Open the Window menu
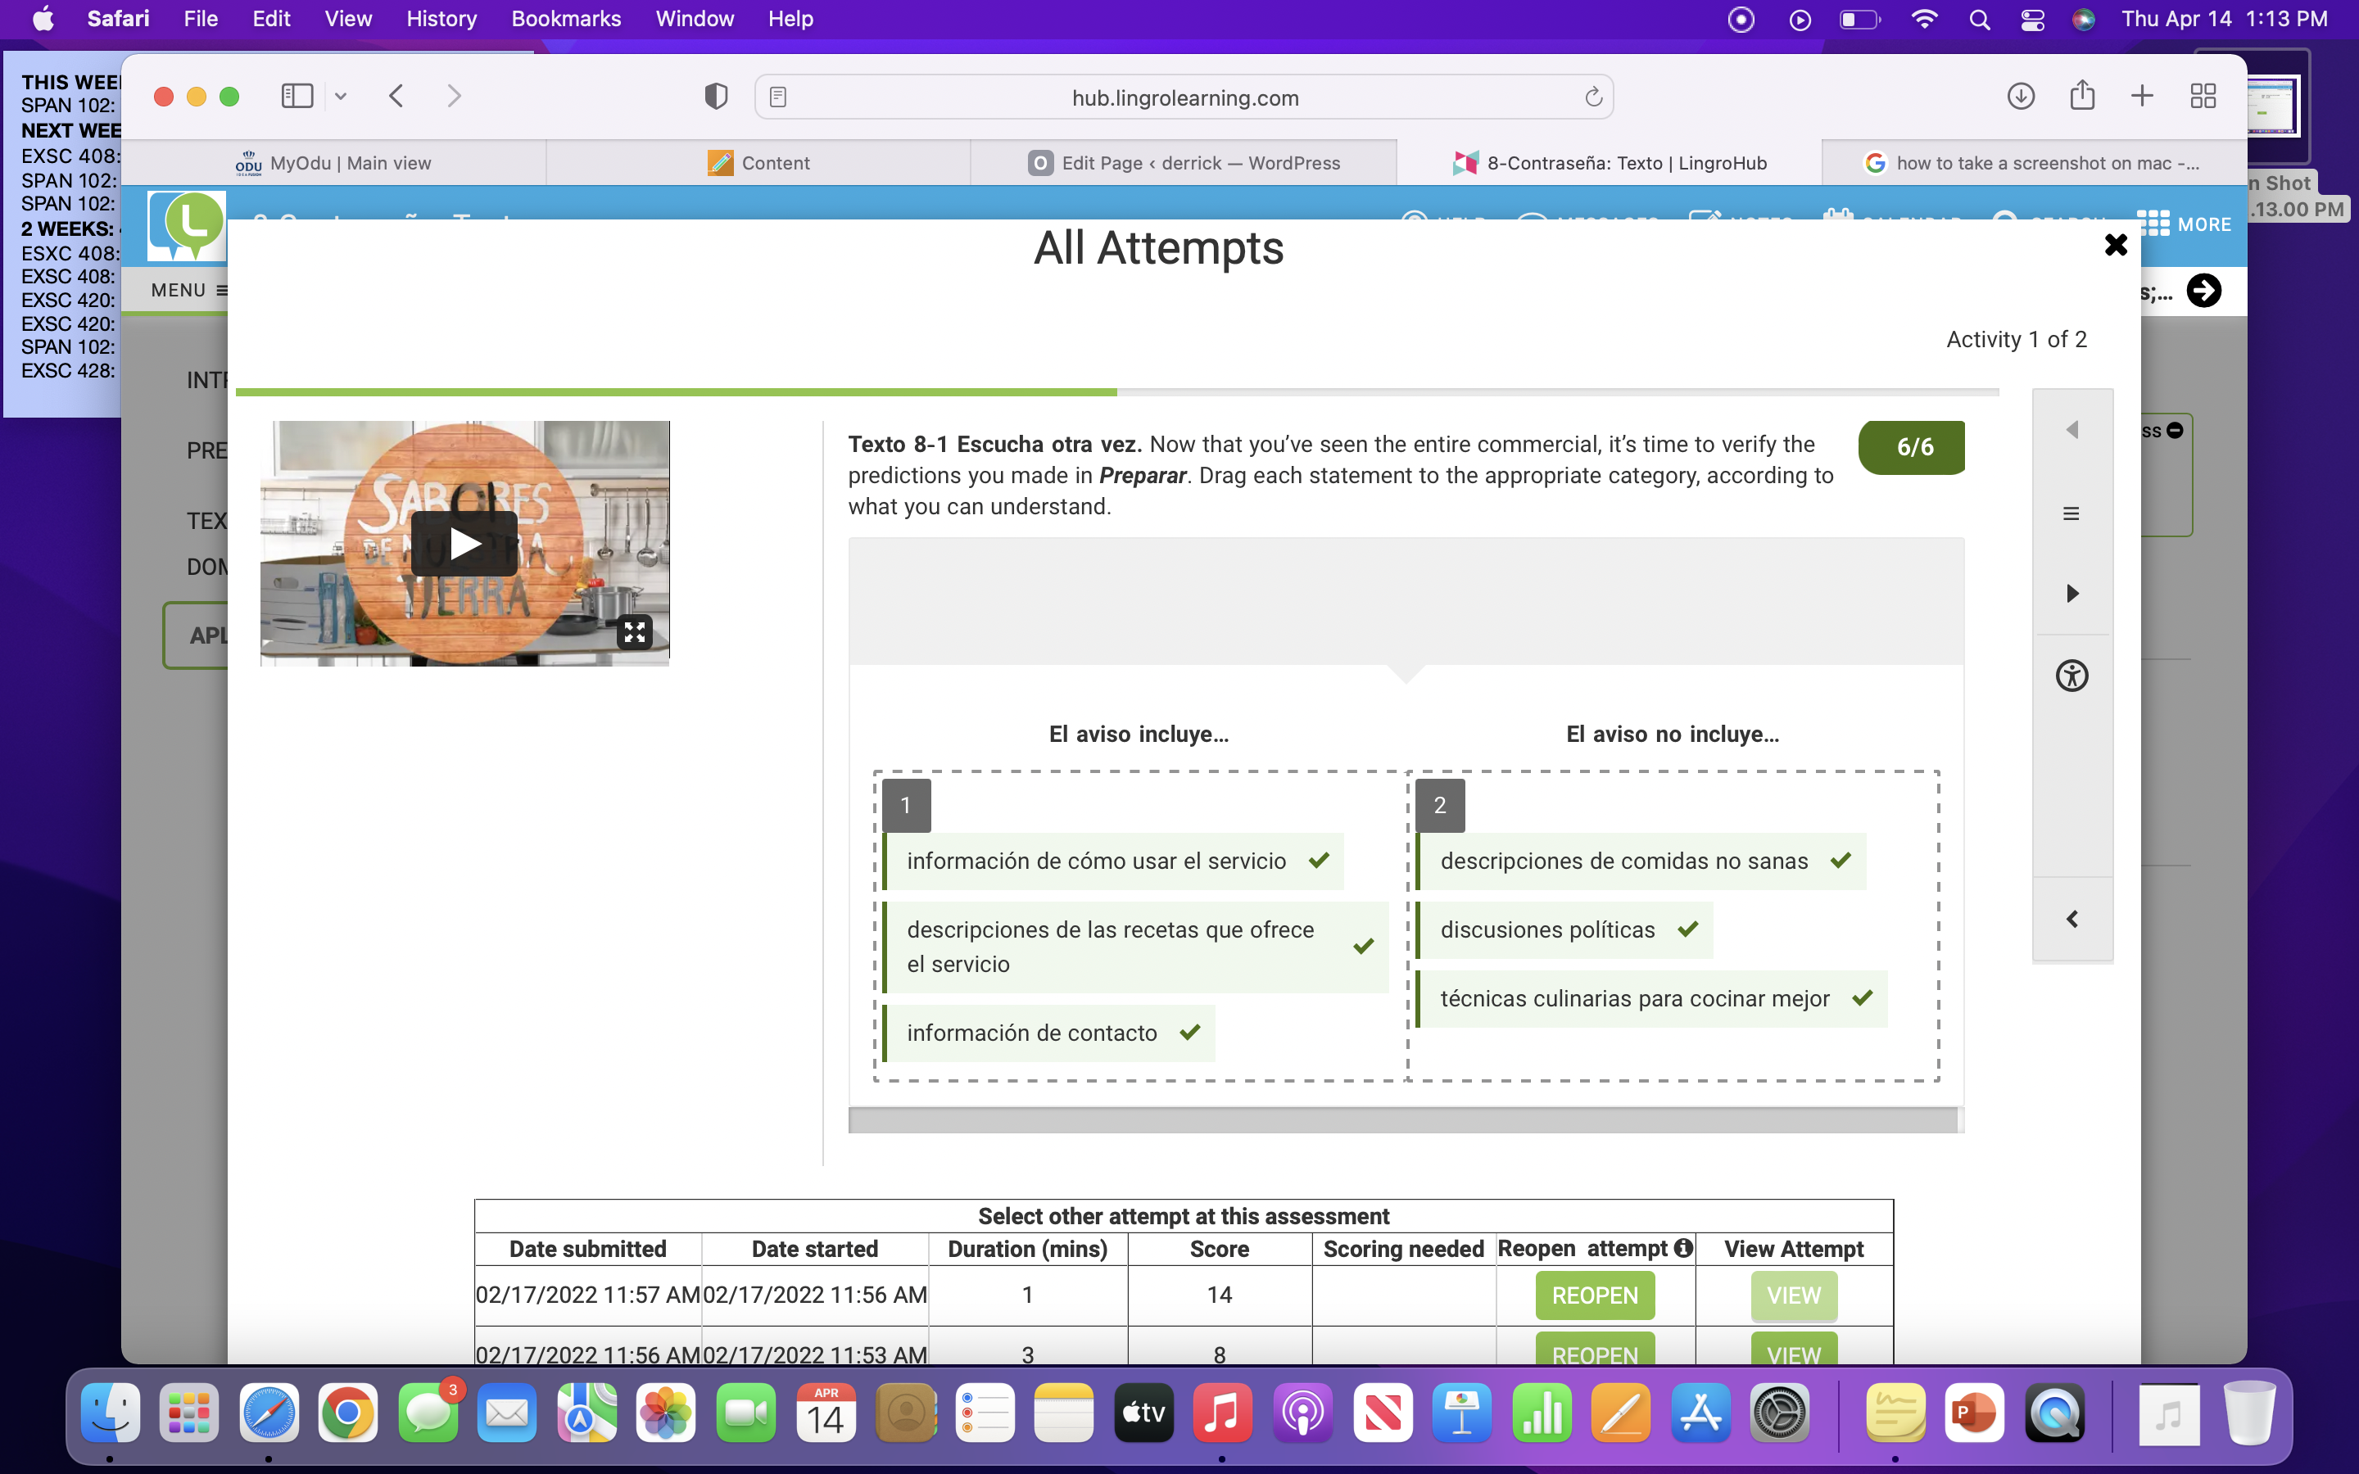 (x=694, y=19)
